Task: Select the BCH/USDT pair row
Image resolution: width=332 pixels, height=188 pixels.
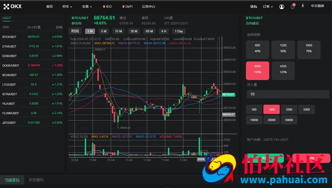Action: pos(32,75)
